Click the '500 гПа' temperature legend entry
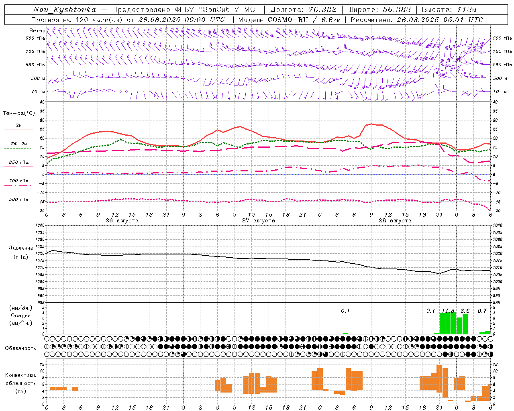 pos(18,199)
